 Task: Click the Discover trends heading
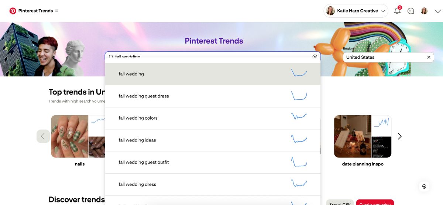77,200
